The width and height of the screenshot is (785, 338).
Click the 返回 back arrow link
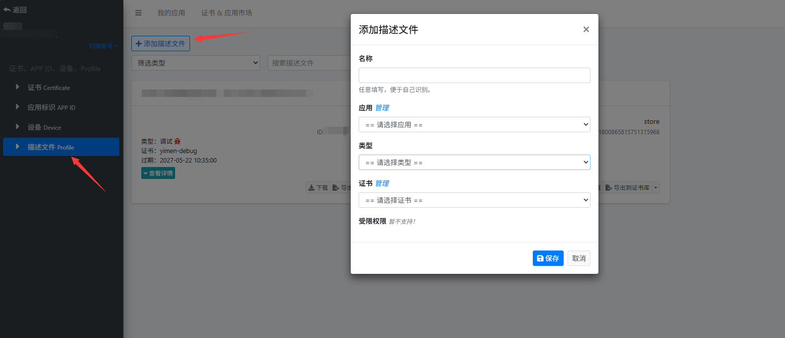pos(15,9)
